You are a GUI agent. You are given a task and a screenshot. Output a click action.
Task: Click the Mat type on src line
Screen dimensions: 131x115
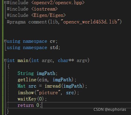(21, 86)
